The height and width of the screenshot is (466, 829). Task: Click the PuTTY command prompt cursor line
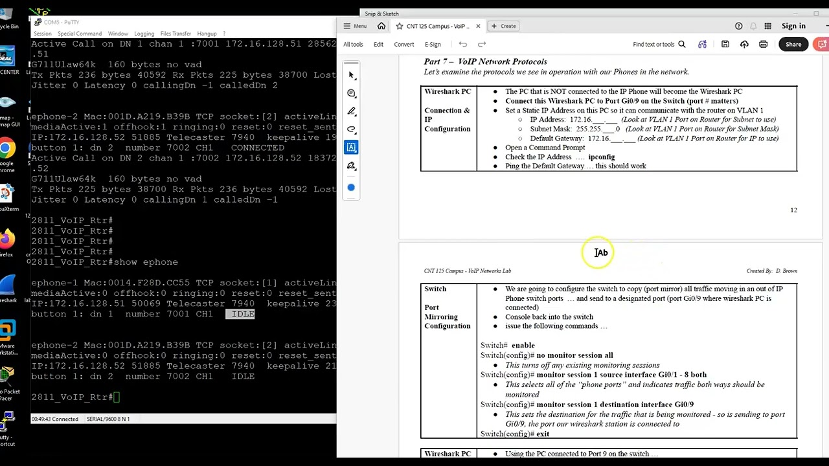[x=75, y=397]
